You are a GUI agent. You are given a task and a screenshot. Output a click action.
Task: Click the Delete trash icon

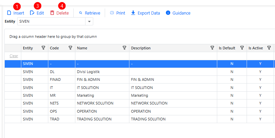pos(52,13)
